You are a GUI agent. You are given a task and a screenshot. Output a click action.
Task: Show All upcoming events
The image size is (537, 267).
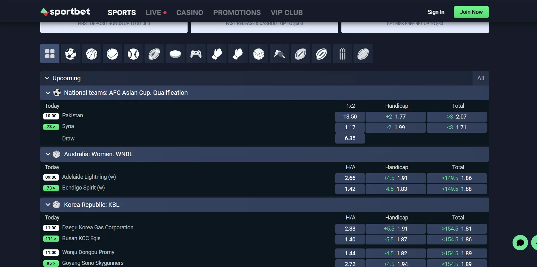481,78
